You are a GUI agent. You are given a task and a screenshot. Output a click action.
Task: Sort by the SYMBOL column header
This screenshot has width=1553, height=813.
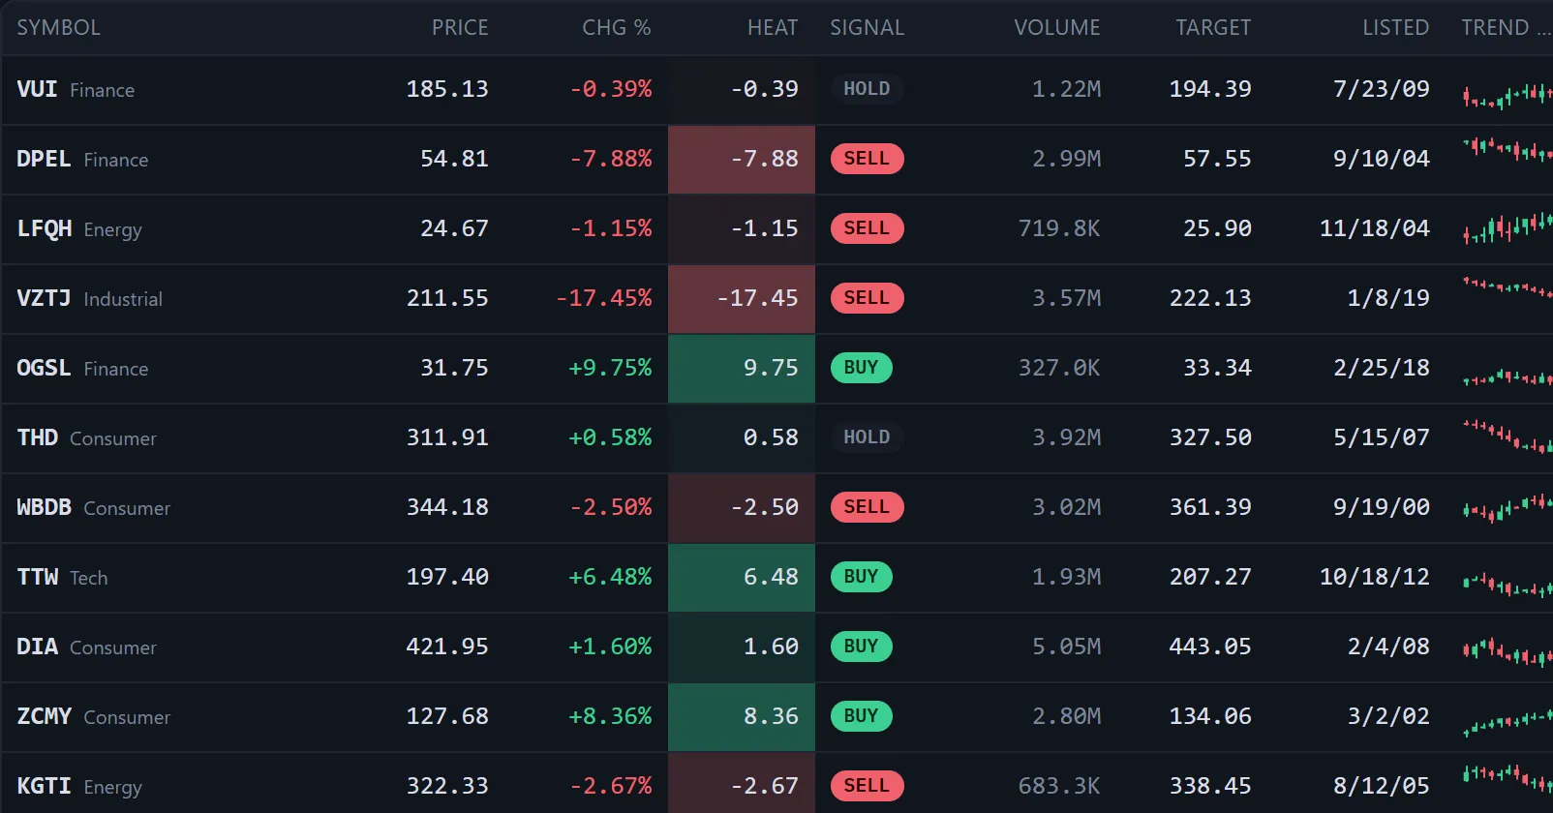[x=59, y=28]
